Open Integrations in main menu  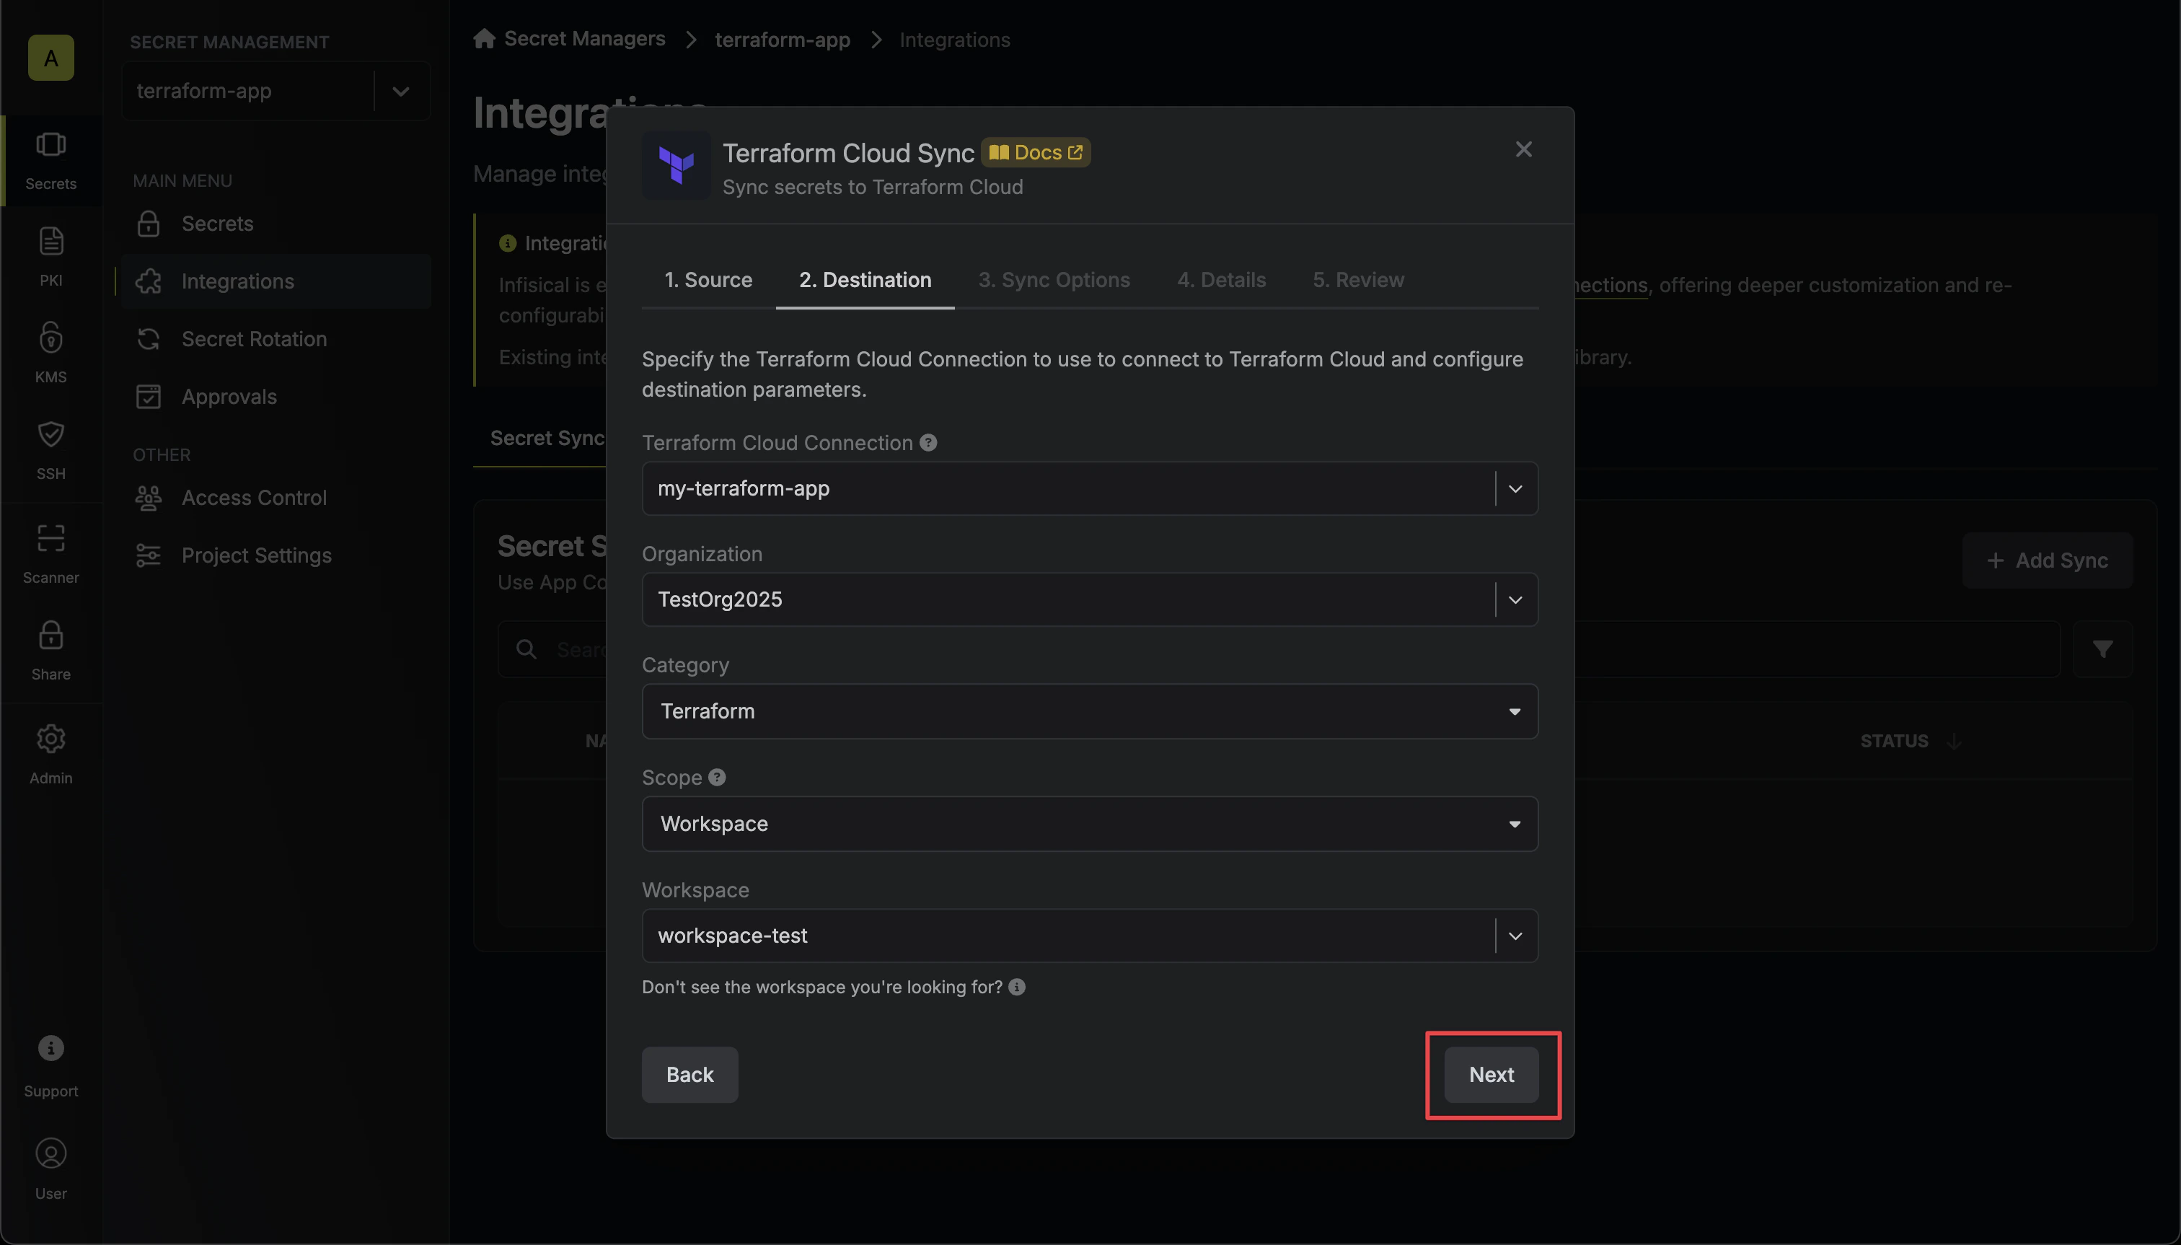[276, 281]
